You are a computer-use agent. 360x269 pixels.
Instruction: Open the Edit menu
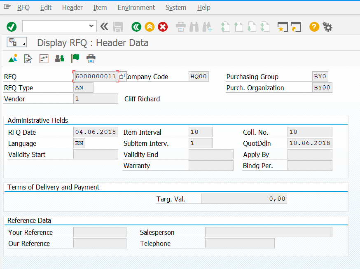tap(46, 7)
